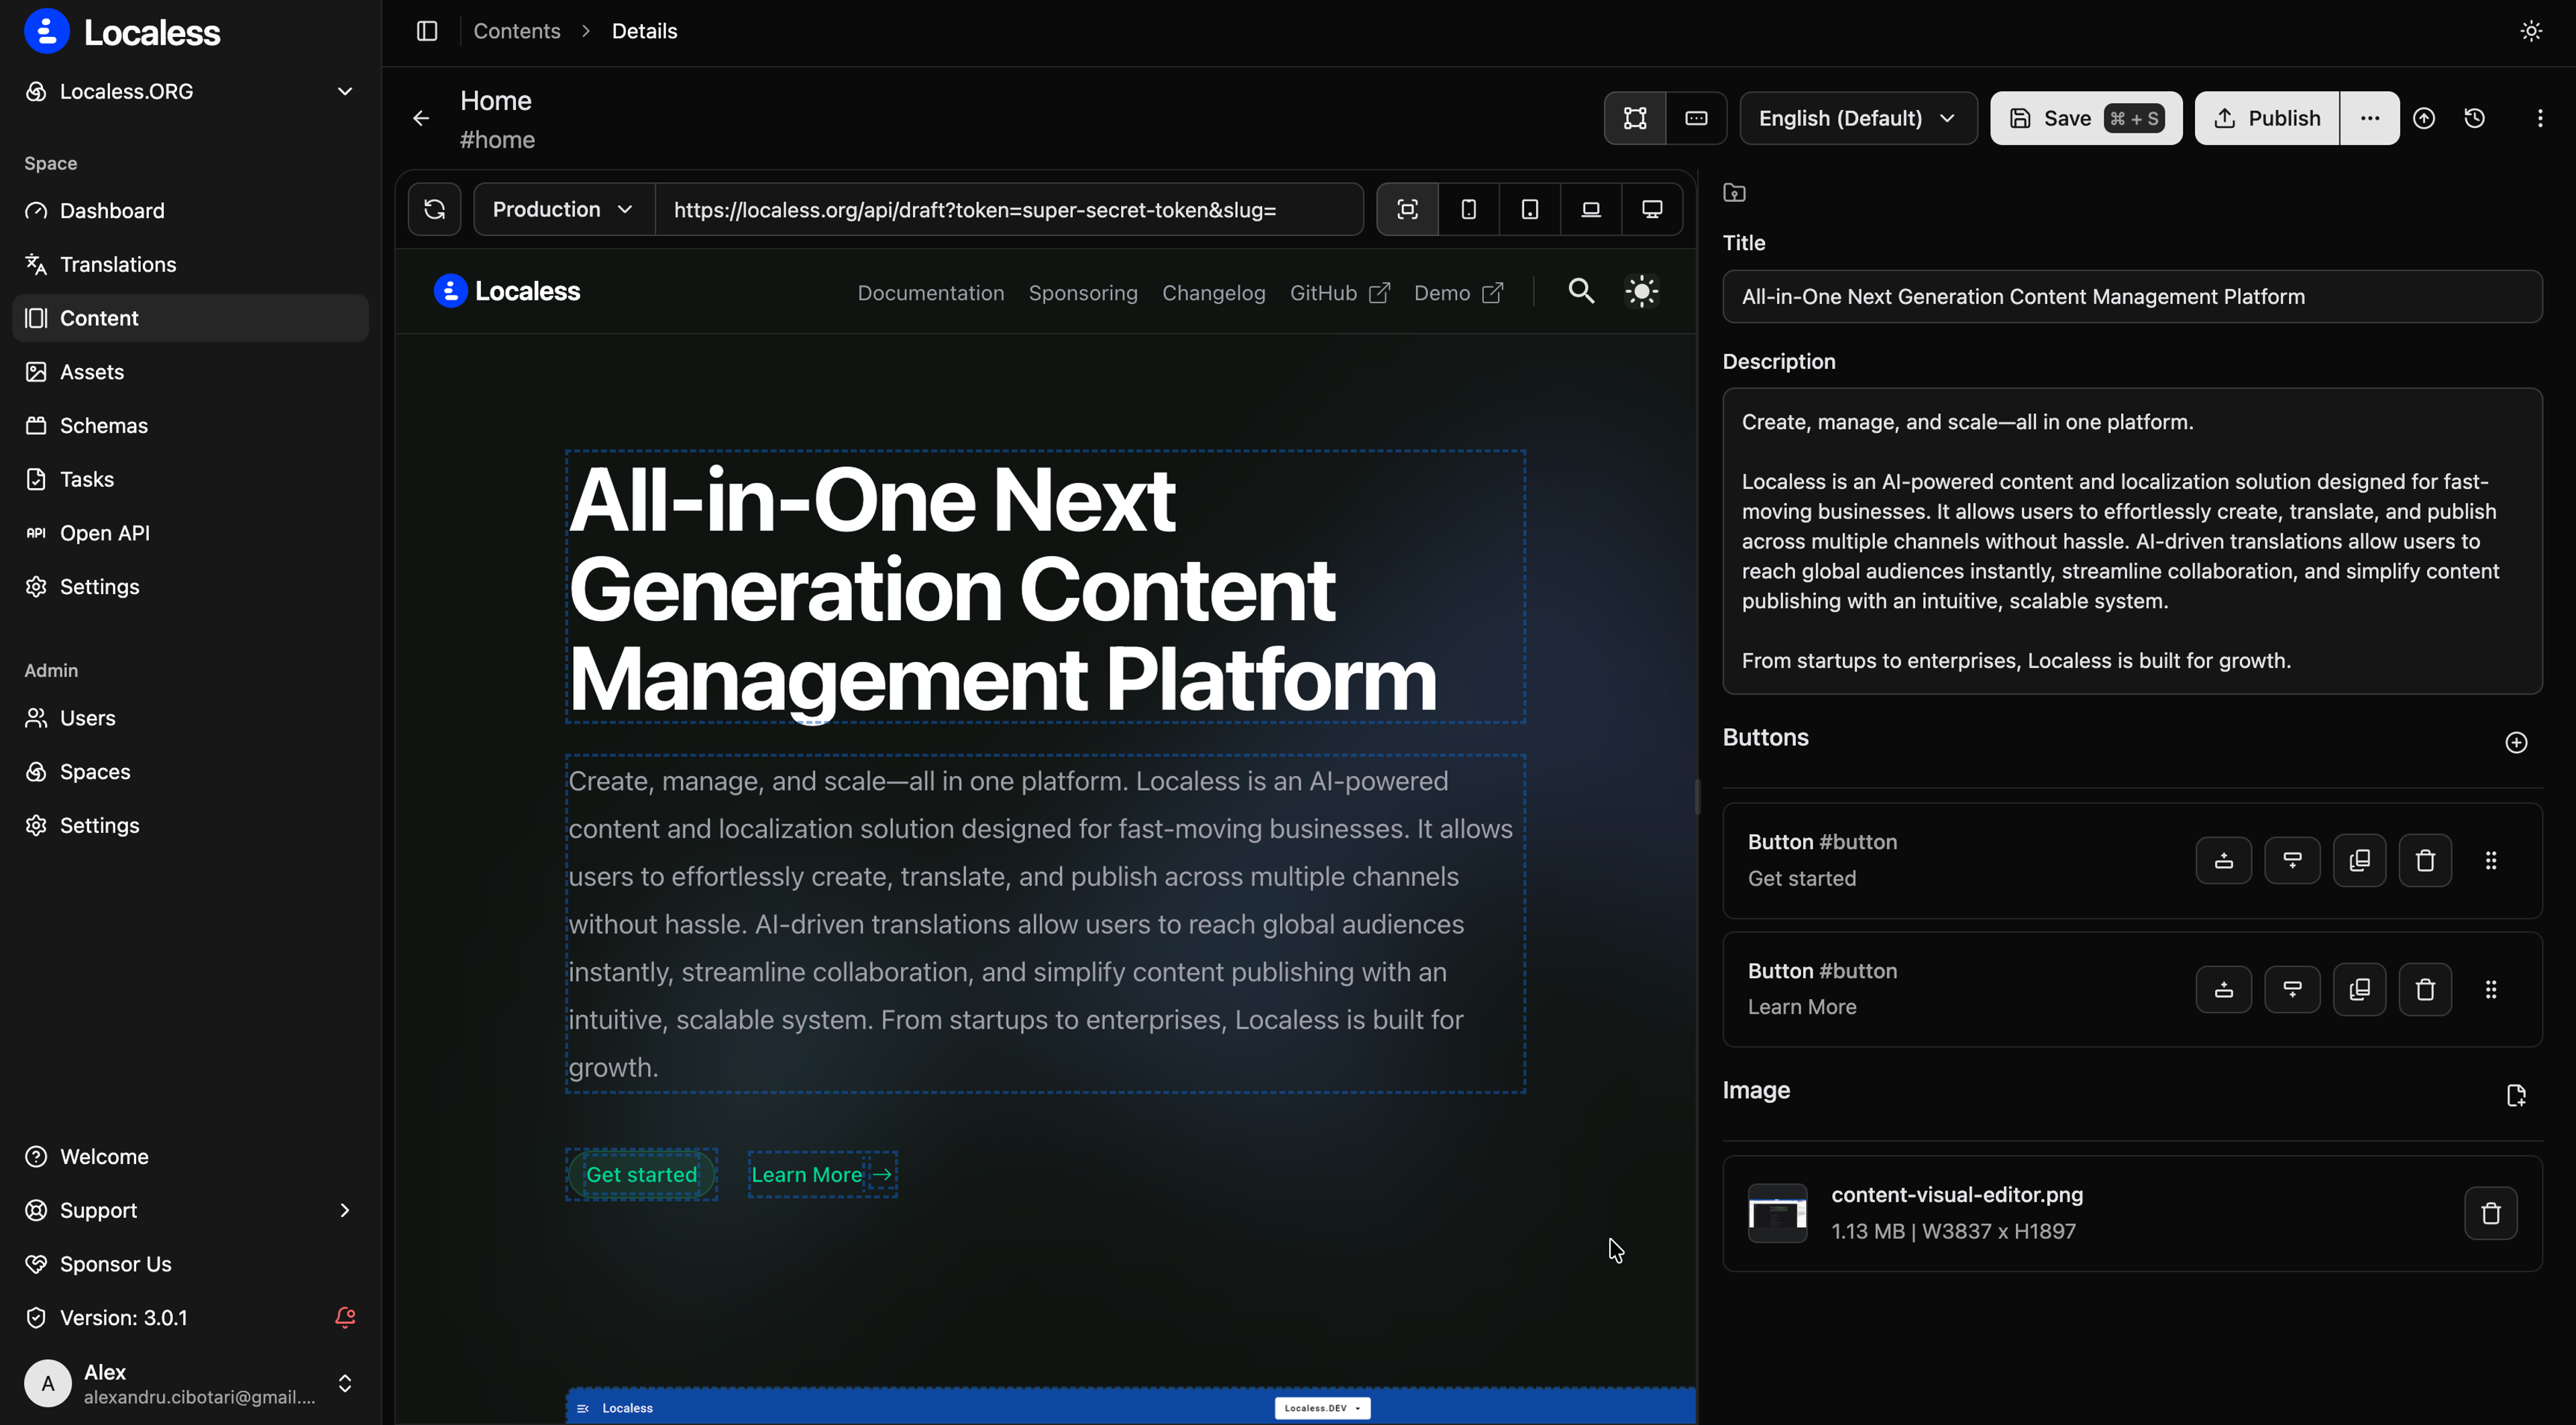Open Open API in the sidebar
Screen dimensions: 2576x1425
(190, 532)
